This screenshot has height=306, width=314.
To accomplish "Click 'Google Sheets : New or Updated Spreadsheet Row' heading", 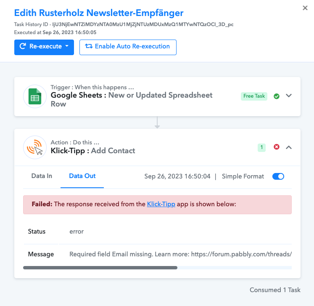I will click(x=132, y=99).
